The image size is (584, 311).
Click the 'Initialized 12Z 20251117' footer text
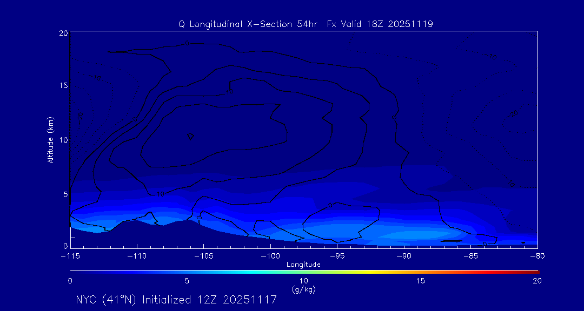(209, 300)
